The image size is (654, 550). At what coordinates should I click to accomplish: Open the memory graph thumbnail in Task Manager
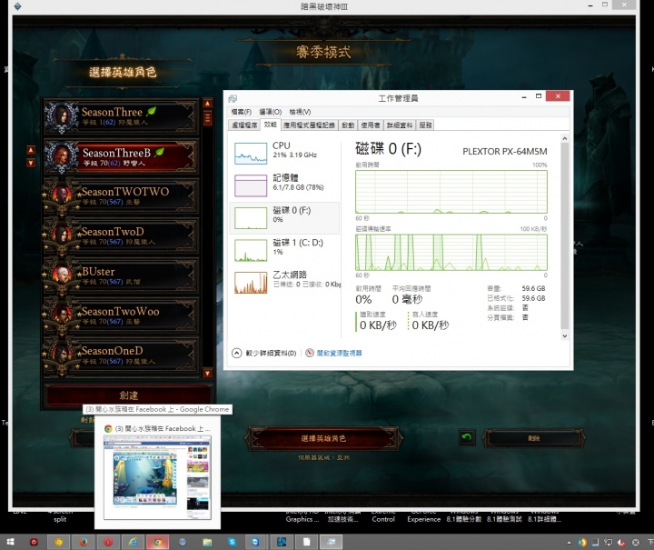(x=251, y=185)
